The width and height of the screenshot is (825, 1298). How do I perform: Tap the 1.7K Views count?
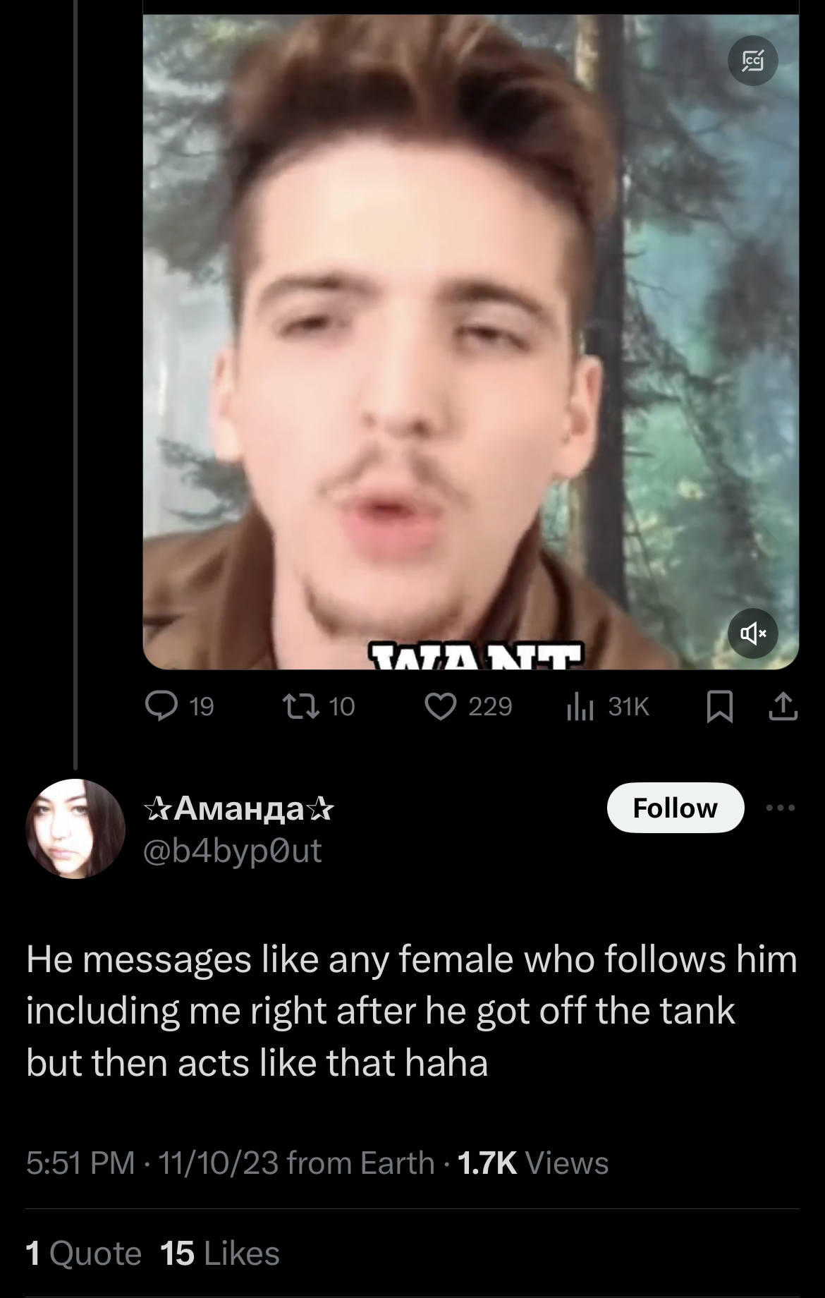pos(532,1163)
